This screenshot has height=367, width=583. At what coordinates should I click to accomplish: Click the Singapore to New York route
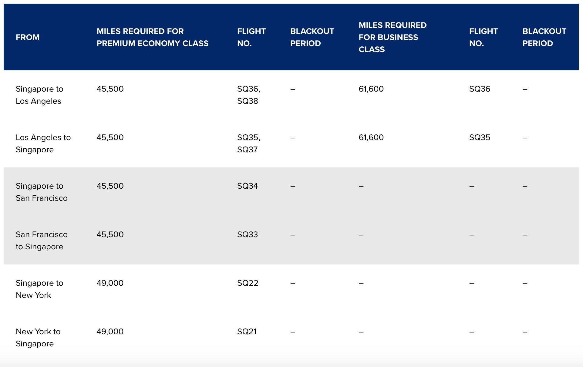(x=39, y=289)
